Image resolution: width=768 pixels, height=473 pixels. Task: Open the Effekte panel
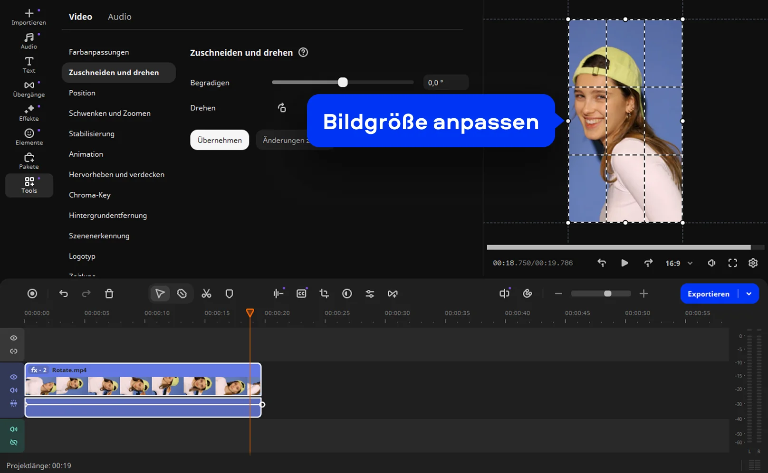[x=29, y=113]
